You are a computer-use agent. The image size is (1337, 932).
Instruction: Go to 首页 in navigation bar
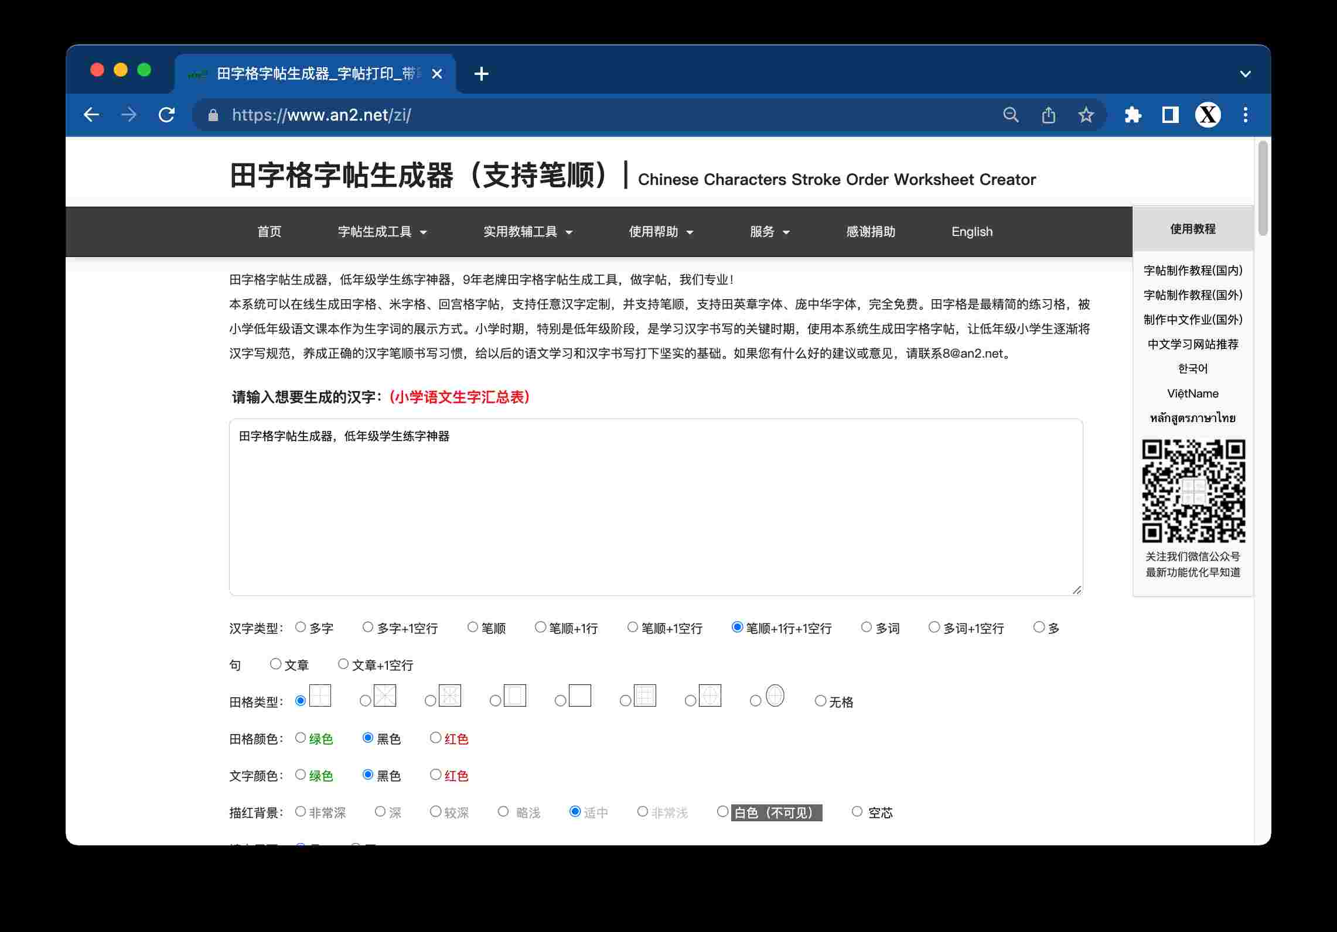pyautogui.click(x=269, y=232)
